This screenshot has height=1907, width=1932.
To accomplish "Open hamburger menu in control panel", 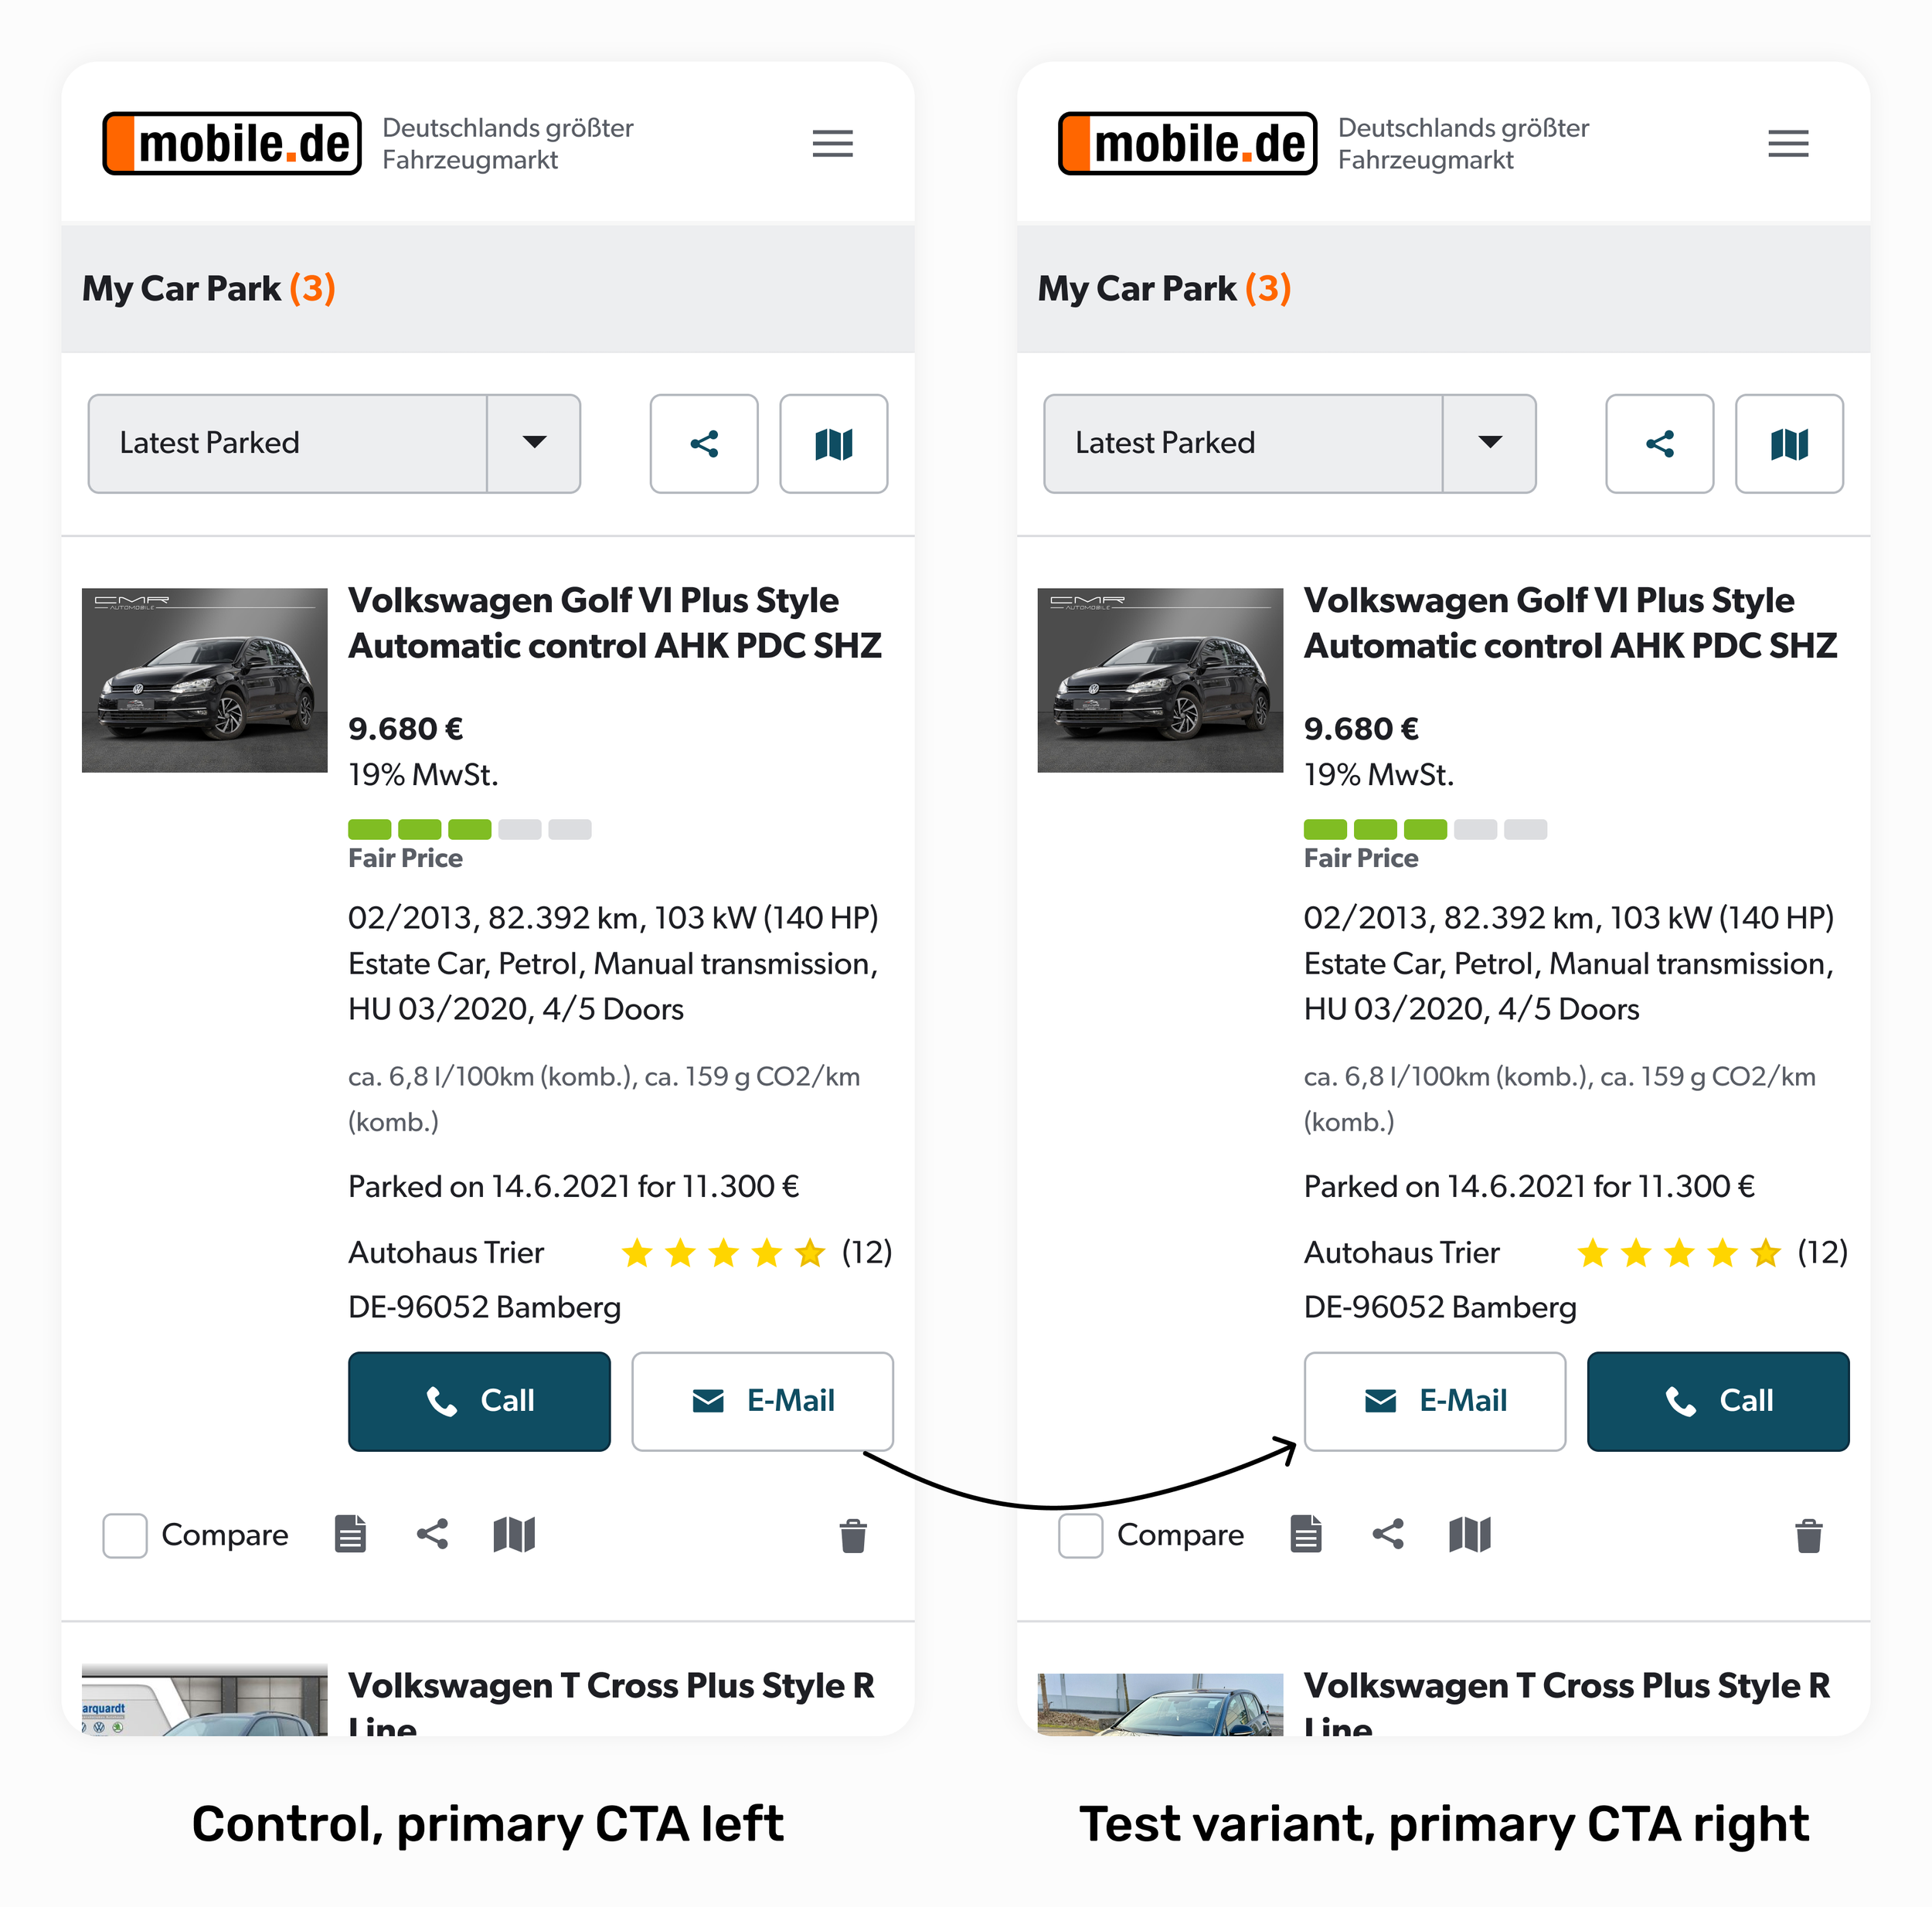I will 832,144.
